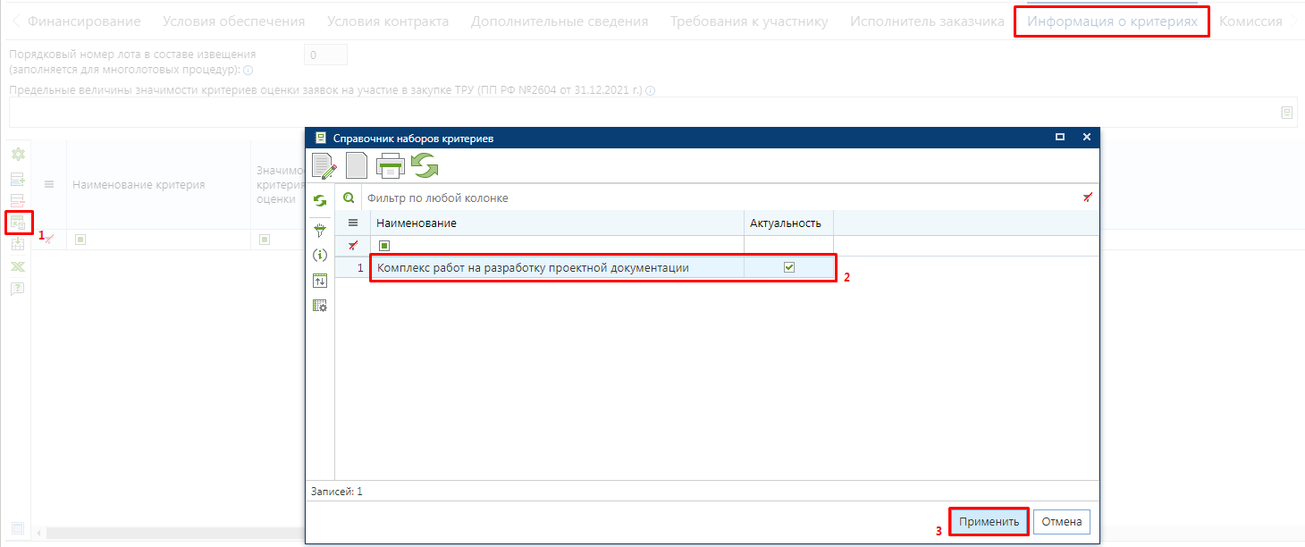The image size is (1305, 547).
Task: Open background grid column menu hamburger icon
Action: (x=50, y=184)
